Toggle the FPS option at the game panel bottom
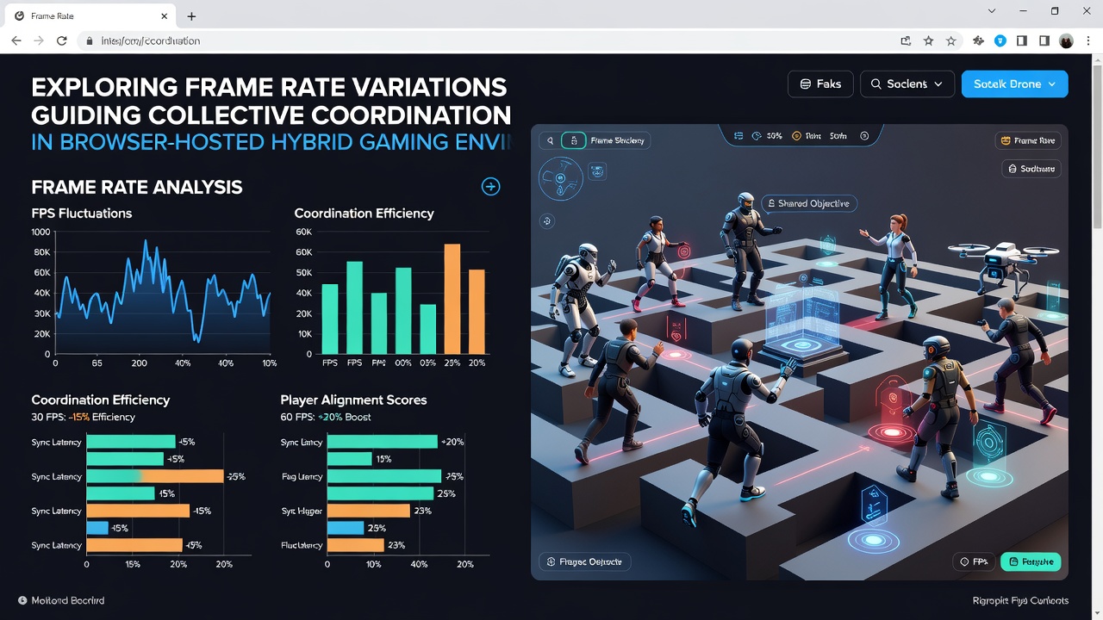 (974, 561)
